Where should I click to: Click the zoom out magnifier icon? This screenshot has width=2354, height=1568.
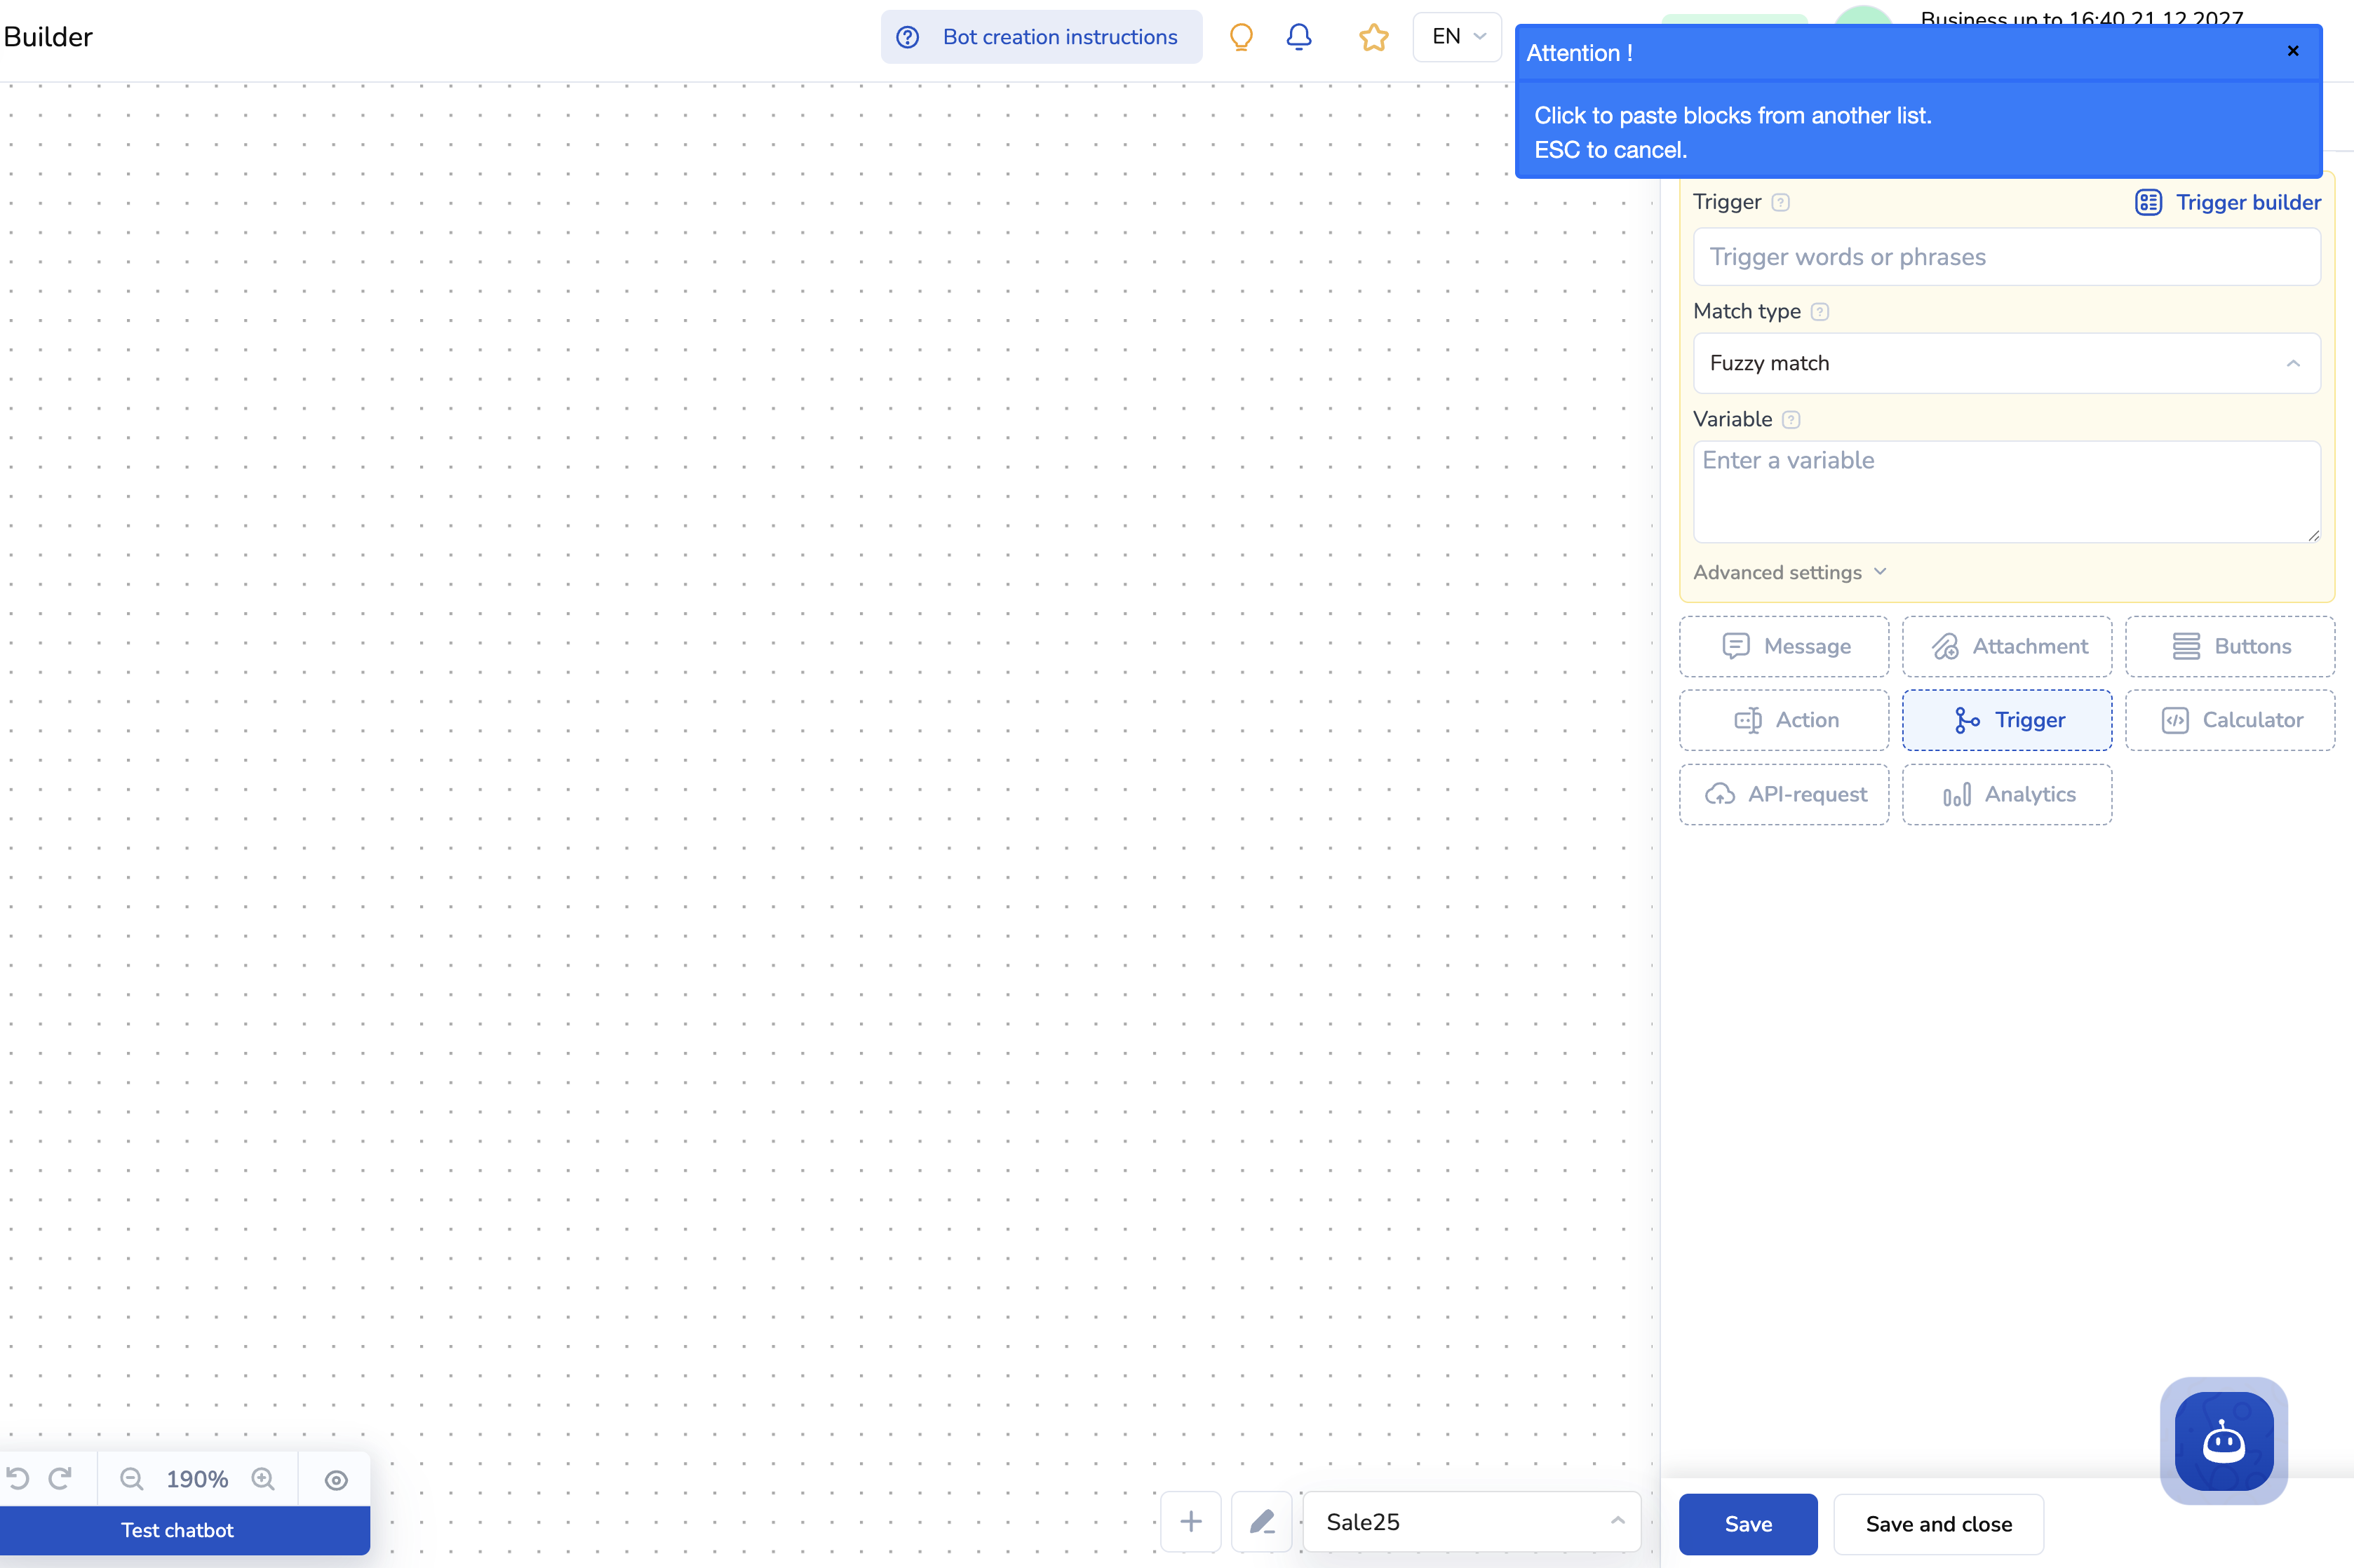click(131, 1478)
